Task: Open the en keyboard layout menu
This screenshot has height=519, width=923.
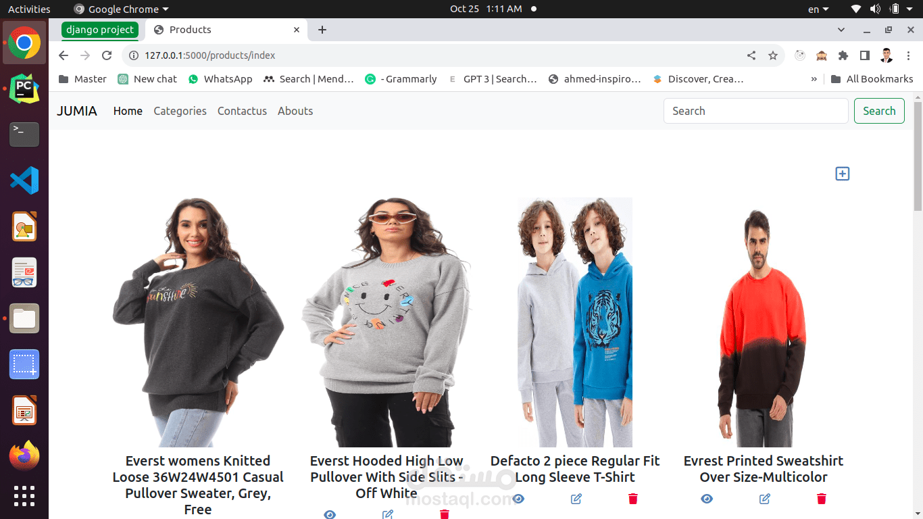Action: point(818,9)
